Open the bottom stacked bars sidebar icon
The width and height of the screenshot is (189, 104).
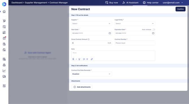(4, 86)
